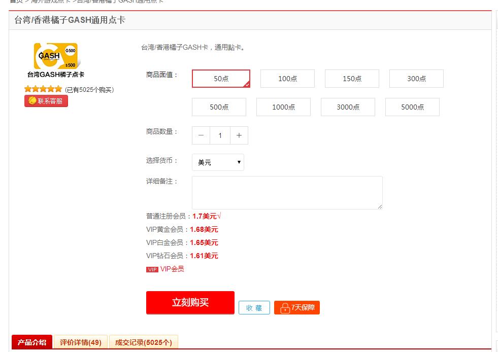
Task: Click the five-star rating icons
Action: click(x=43, y=89)
